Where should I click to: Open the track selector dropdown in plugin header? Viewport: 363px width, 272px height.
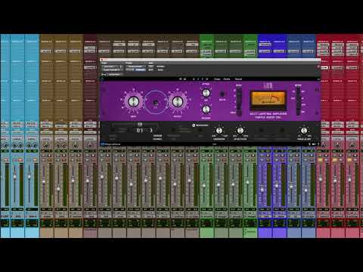112,66
